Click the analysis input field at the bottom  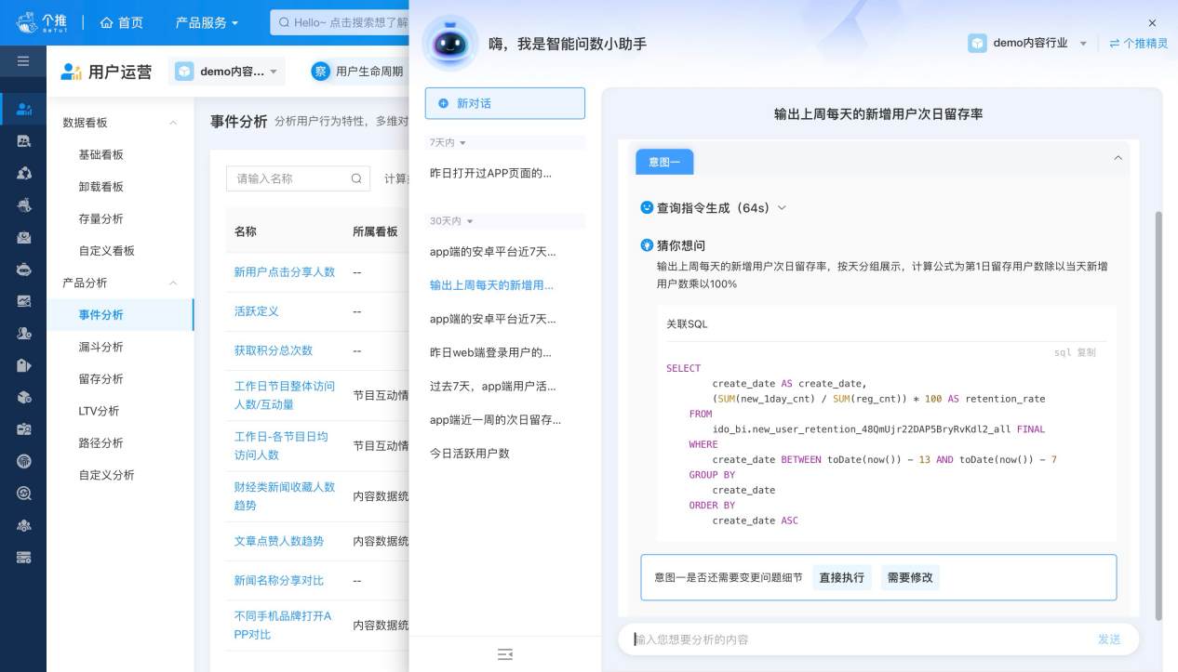pos(837,639)
